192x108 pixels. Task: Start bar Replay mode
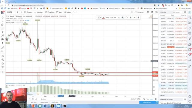click(67, 12)
